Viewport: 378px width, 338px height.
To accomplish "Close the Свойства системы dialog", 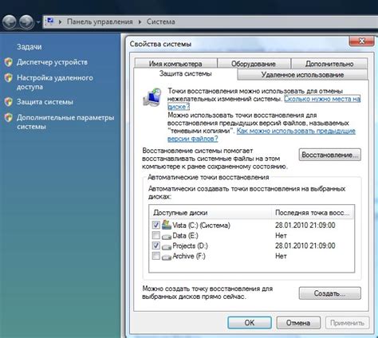I will pyautogui.click(x=361, y=41).
